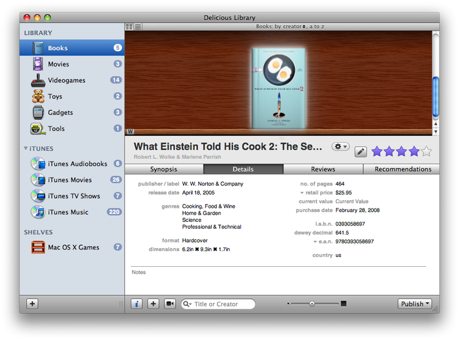
Task: Click the release date April 18, 2005
Action: tap(198, 192)
